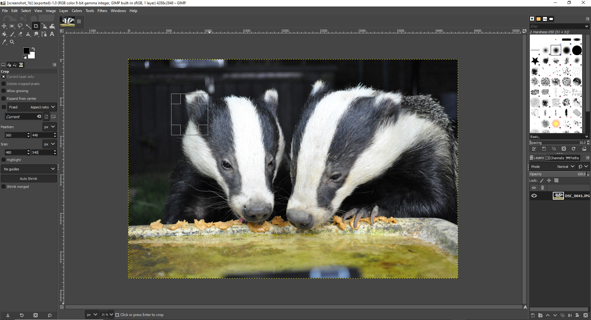The image size is (591, 320).
Task: Choose the Fuzzy Select magic wand tool
Action: click(28, 26)
